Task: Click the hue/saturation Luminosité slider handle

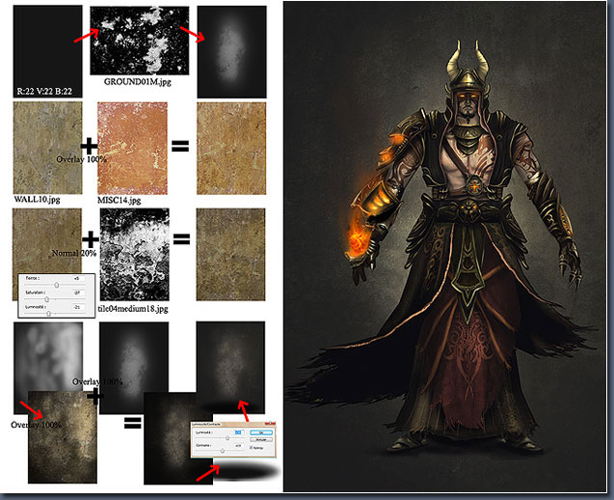Action: pos(48,314)
